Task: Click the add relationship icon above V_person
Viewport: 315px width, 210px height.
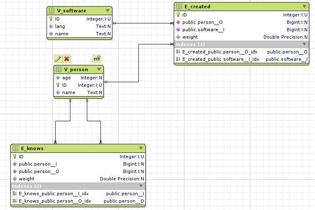Action: tap(97, 59)
